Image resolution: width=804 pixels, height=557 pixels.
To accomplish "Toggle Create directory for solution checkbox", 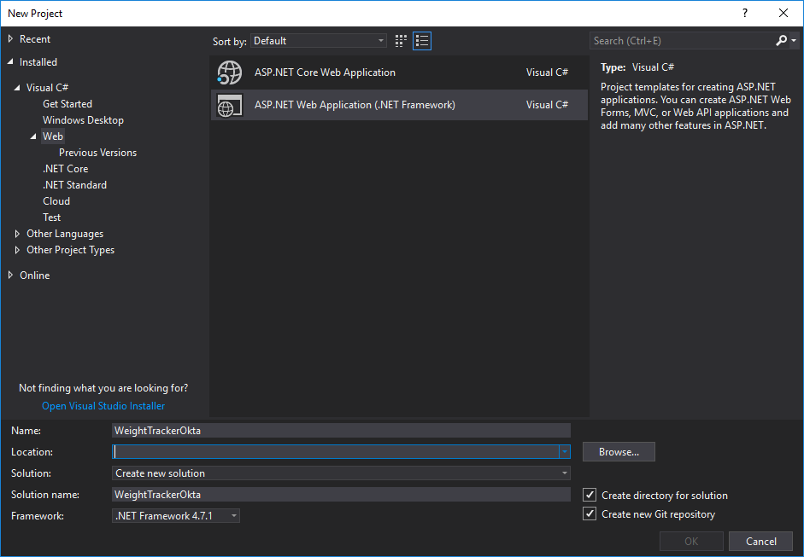I will (x=590, y=495).
